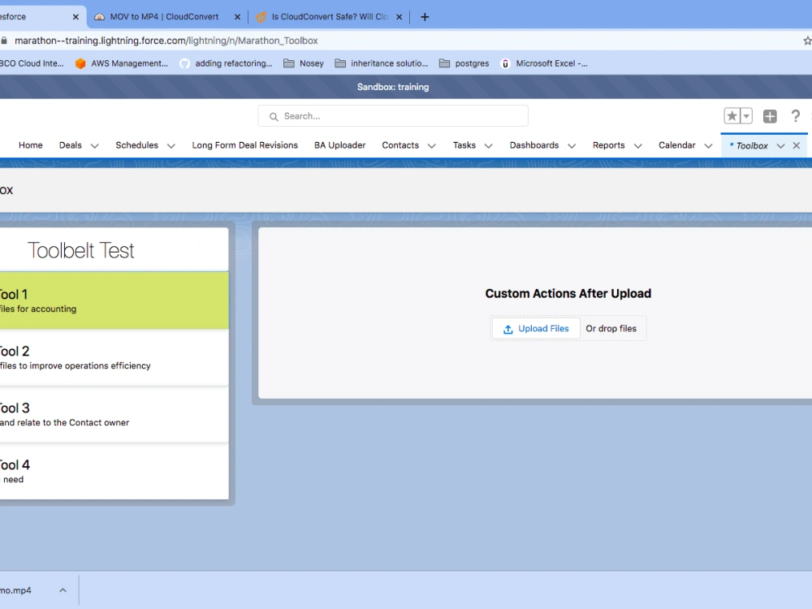Expand the Calendar dropdown chevron
Image resolution: width=812 pixels, height=609 pixels.
click(708, 146)
